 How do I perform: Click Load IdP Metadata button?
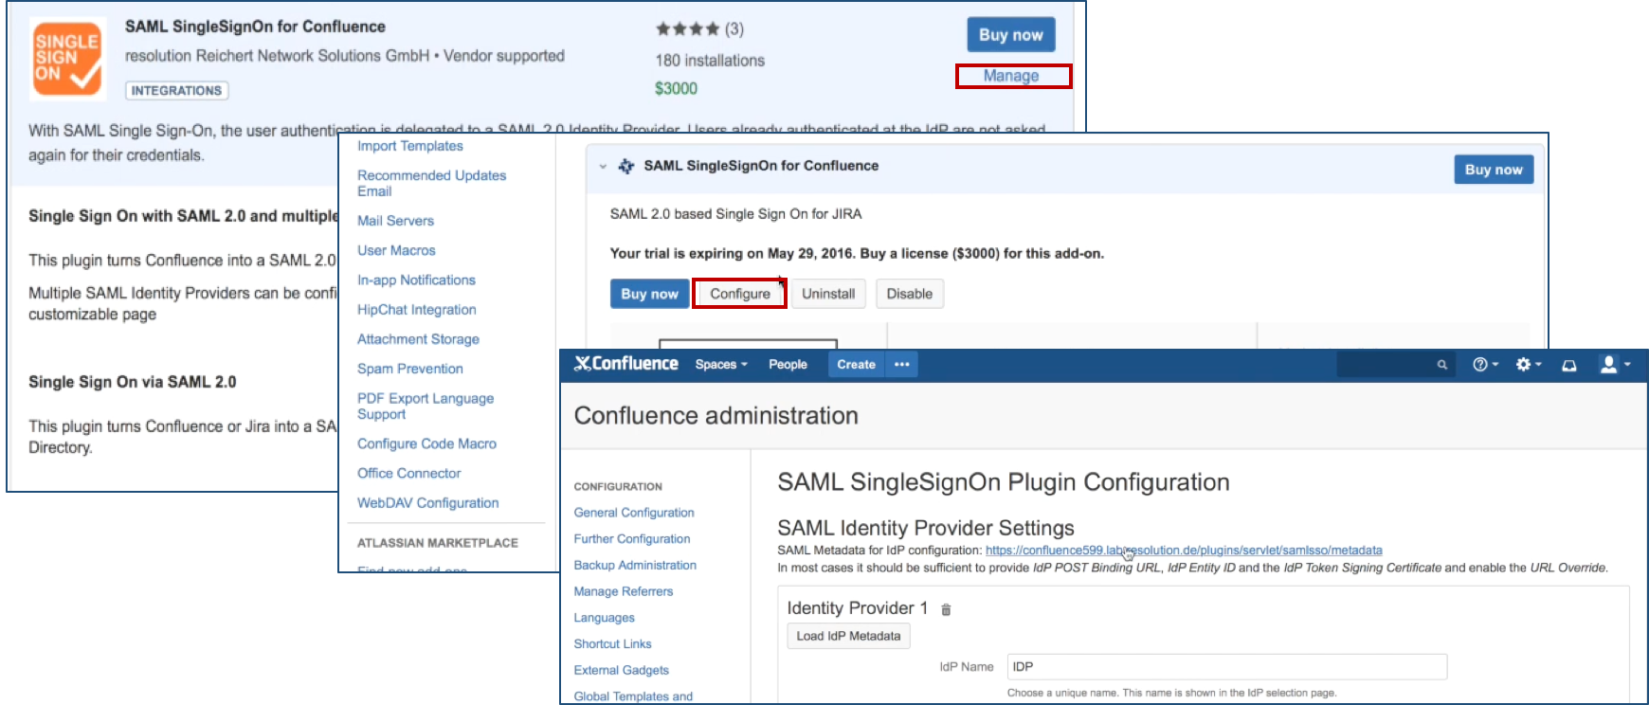coord(848,636)
